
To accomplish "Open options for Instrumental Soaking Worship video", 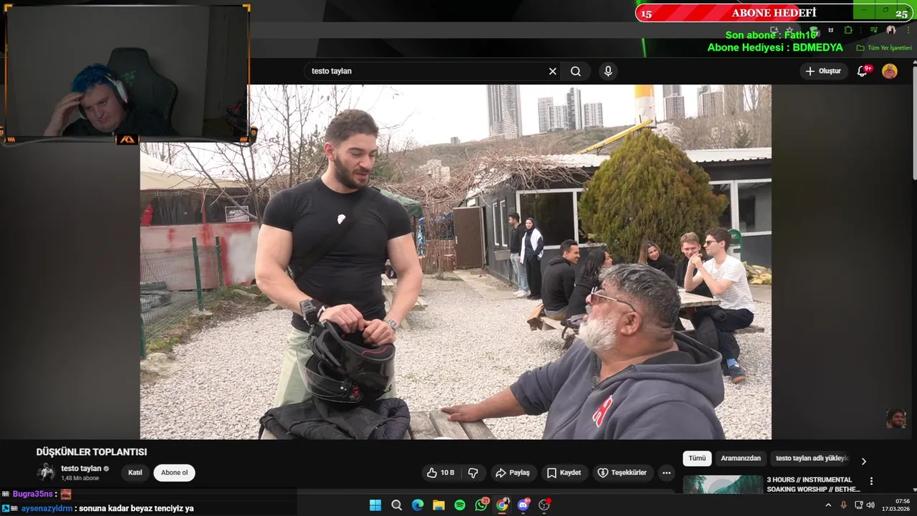I will (871, 481).
